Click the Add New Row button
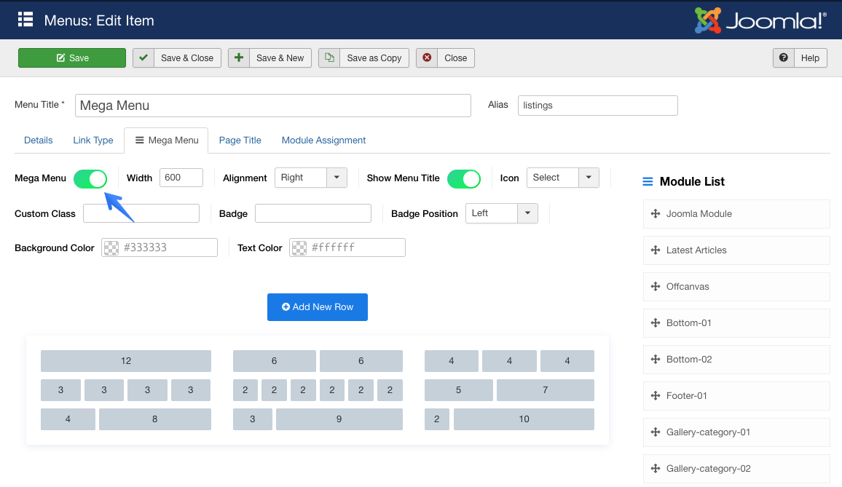Image resolution: width=842 pixels, height=487 pixels. click(318, 307)
